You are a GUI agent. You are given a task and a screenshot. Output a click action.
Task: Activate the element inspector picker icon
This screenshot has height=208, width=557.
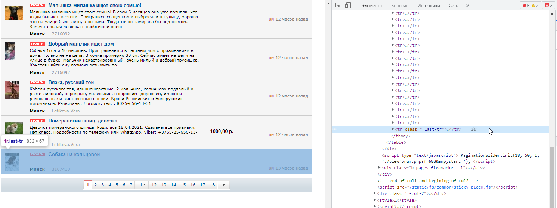tap(338, 5)
